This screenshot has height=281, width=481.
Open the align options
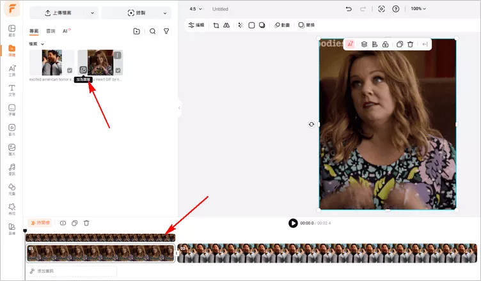tap(375, 45)
